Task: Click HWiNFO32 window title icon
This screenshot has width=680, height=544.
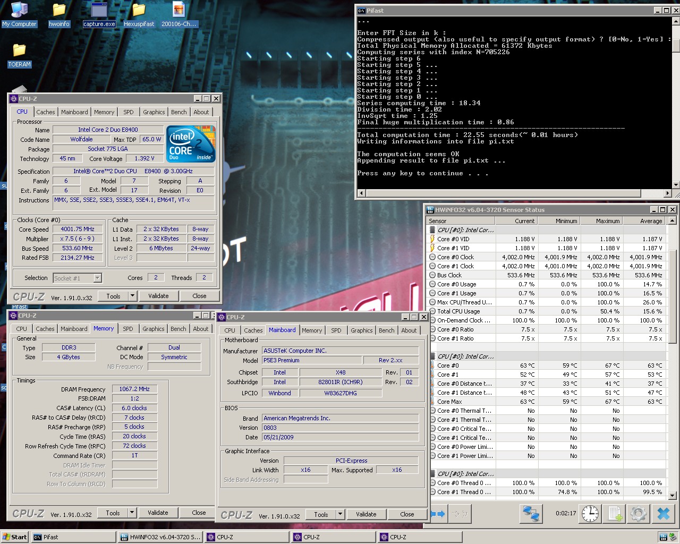Action: tap(430, 210)
